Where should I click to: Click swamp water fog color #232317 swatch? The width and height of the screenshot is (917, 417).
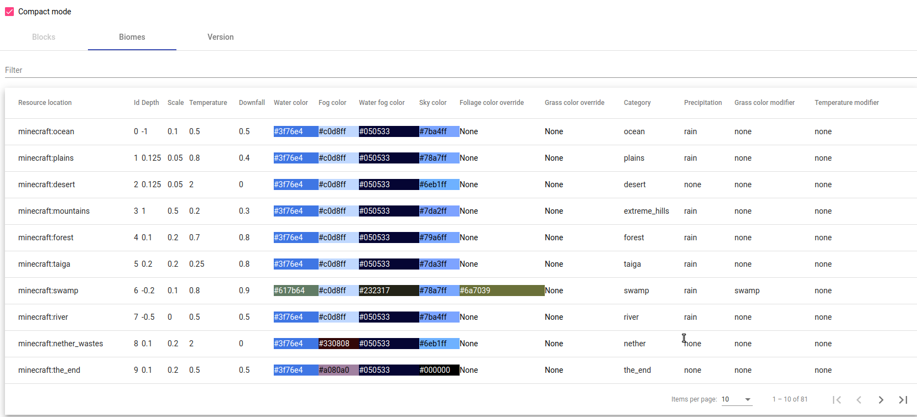(x=389, y=291)
